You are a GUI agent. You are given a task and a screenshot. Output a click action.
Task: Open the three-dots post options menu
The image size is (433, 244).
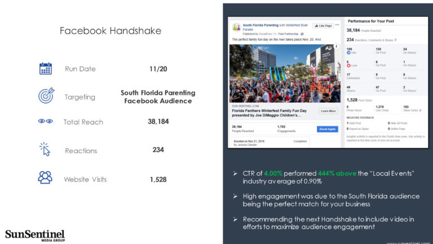[337, 25]
